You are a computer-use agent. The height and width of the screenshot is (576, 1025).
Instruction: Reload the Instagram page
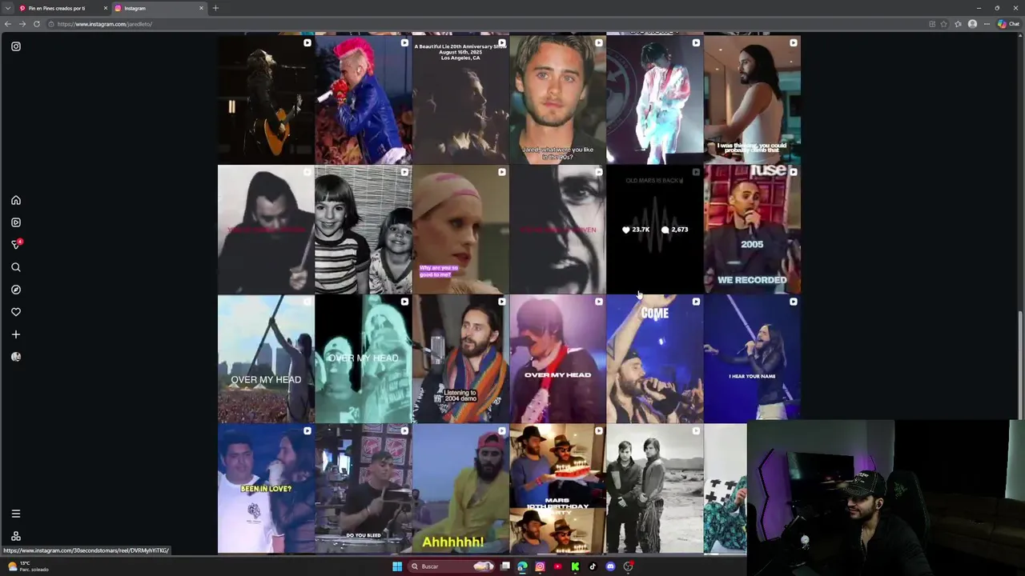[x=37, y=24]
